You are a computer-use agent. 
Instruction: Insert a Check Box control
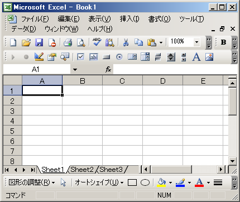[80, 57]
